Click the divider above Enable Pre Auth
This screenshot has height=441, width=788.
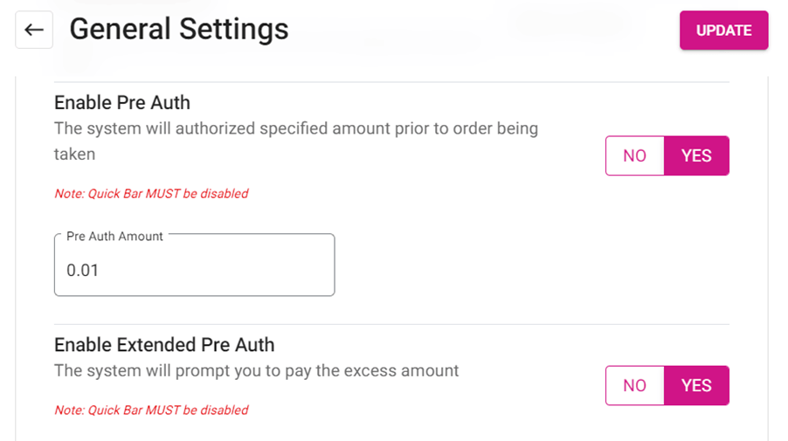pos(391,82)
